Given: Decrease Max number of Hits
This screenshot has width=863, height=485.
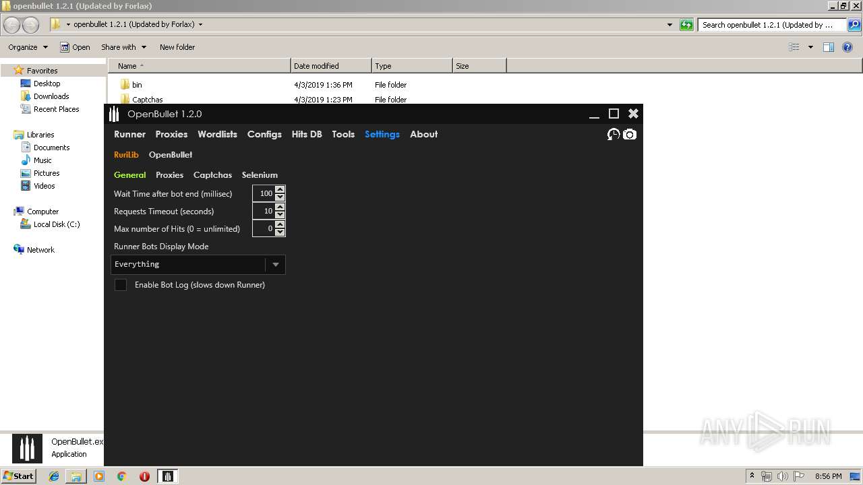Looking at the screenshot, I should coord(280,232).
